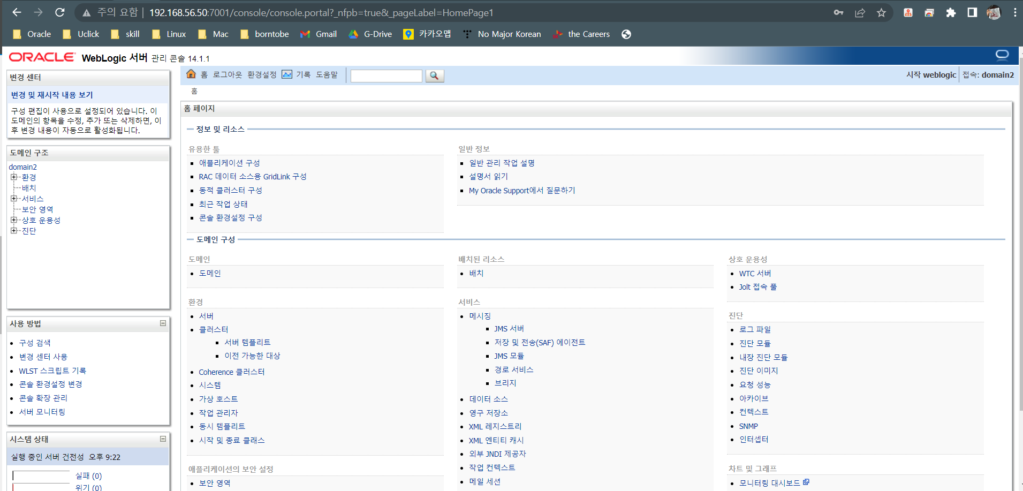The image size is (1023, 491).
Task: Open the Coherence 클러스터 link
Action: click(x=232, y=372)
